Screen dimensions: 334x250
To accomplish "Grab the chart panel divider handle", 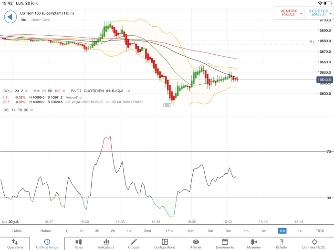I will coord(167,105).
